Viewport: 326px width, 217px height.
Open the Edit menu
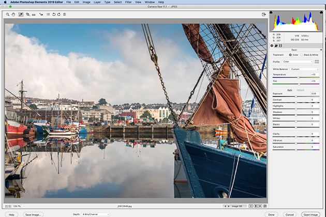[x=77, y=2]
